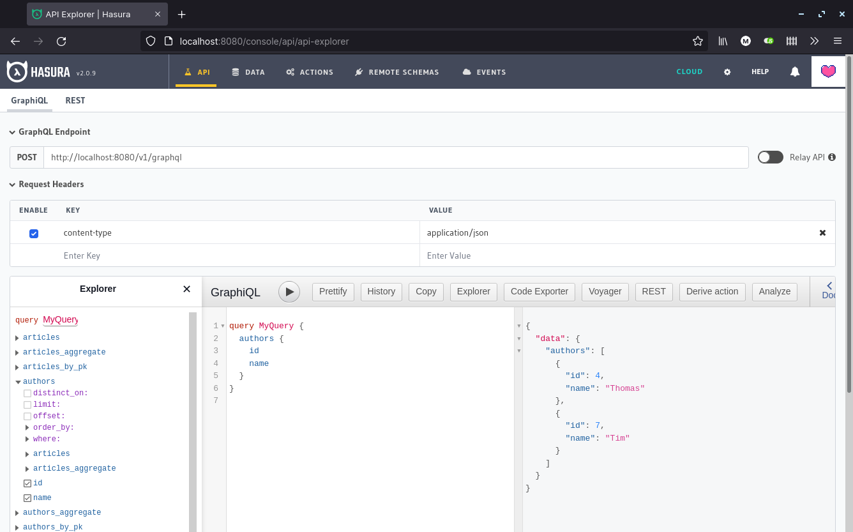Check the limit: argument checkbox
853x532 pixels.
click(x=27, y=405)
